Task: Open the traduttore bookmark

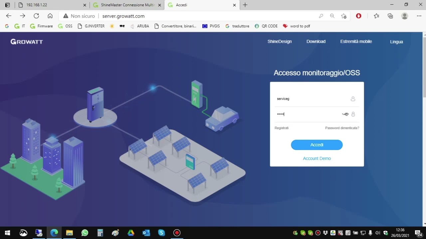Action: click(x=237, y=26)
